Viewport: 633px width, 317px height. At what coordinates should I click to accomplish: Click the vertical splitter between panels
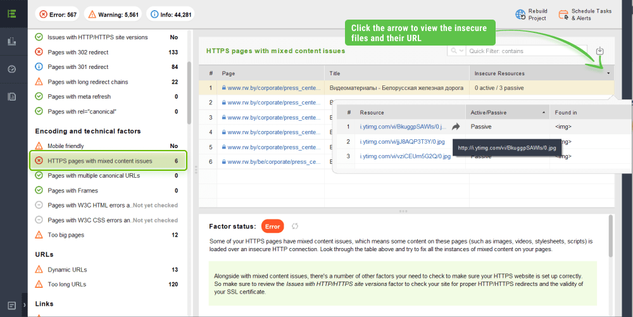click(x=196, y=170)
